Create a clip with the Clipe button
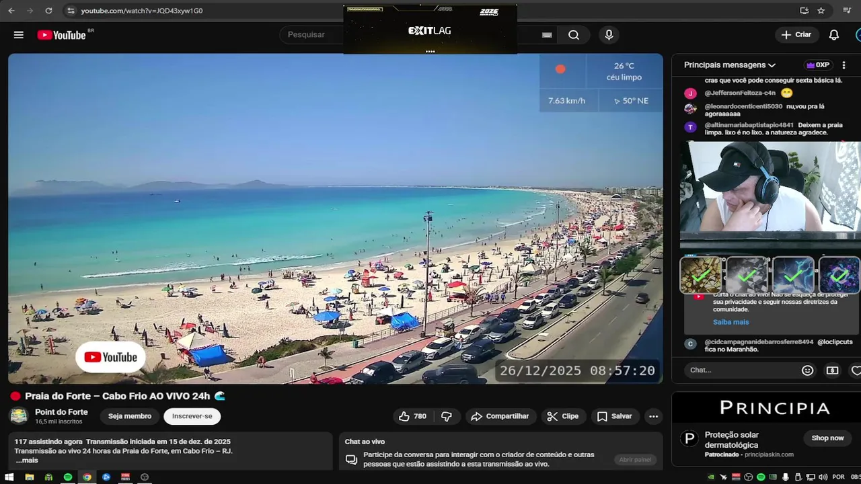The image size is (861, 484). click(x=563, y=417)
